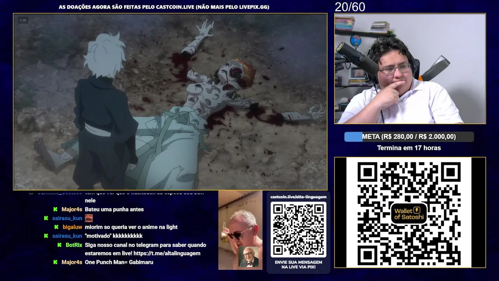Click the face emote in sairasu_kun's message
The height and width of the screenshot is (281, 499).
(x=89, y=218)
